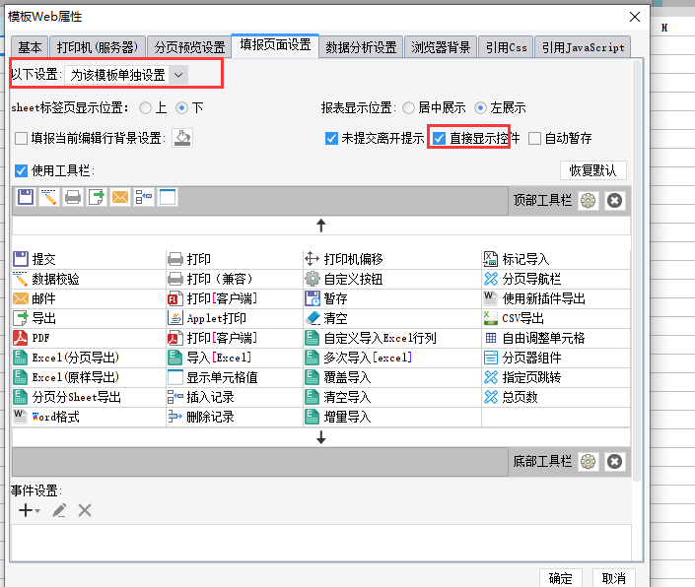695x587 pixels.
Task: Select the 自定义按钮 tool item
Action: (x=392, y=279)
